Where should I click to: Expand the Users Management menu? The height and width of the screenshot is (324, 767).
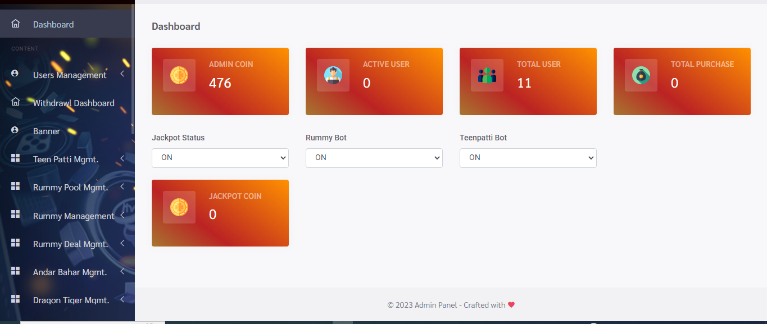pos(70,74)
